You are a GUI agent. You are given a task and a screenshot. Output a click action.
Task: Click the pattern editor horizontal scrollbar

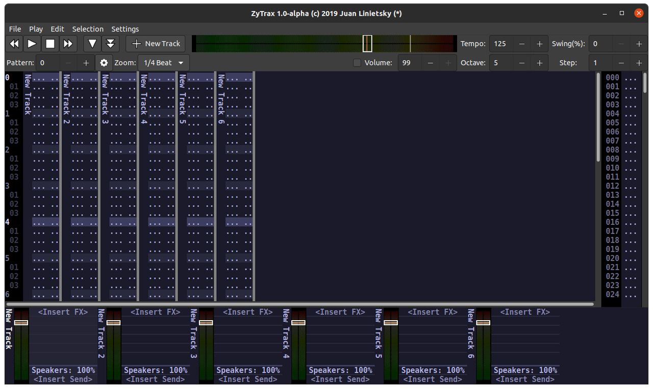click(299, 304)
